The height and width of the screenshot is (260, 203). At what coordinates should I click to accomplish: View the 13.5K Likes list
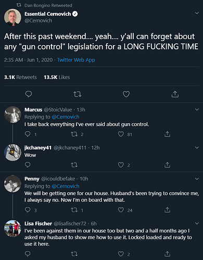pos(57,77)
